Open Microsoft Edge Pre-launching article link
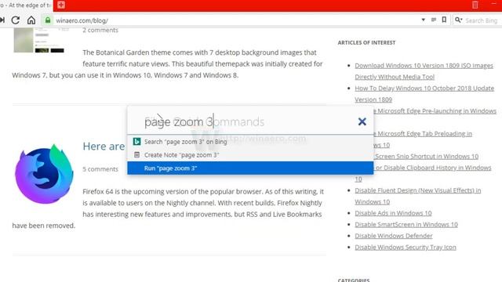 tap(435, 111)
